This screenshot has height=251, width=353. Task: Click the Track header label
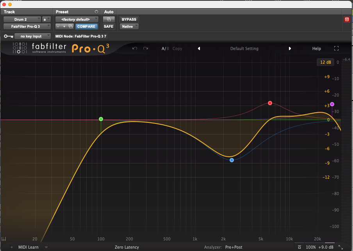pos(9,12)
